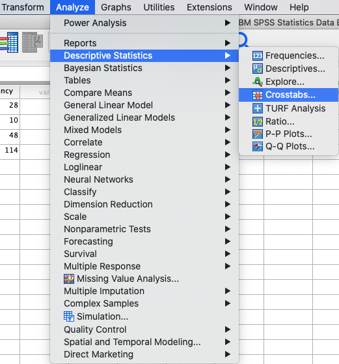Viewport: 339px width, 364px height.
Task: Click the grey mu grid toolbar icon
Action: [x=33, y=42]
